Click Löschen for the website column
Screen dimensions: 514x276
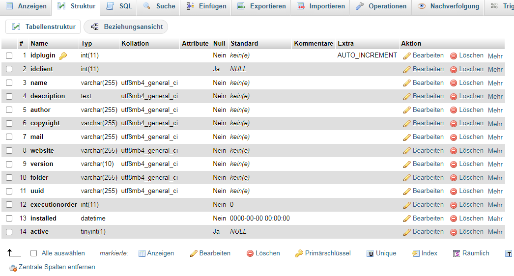467,151
